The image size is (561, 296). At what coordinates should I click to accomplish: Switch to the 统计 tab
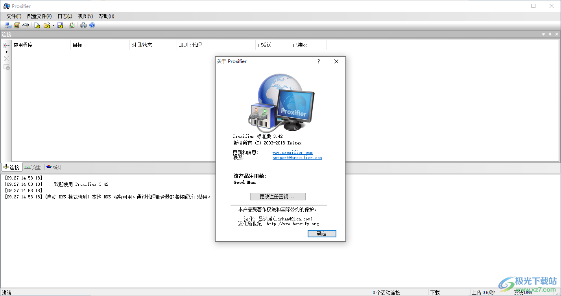54,167
